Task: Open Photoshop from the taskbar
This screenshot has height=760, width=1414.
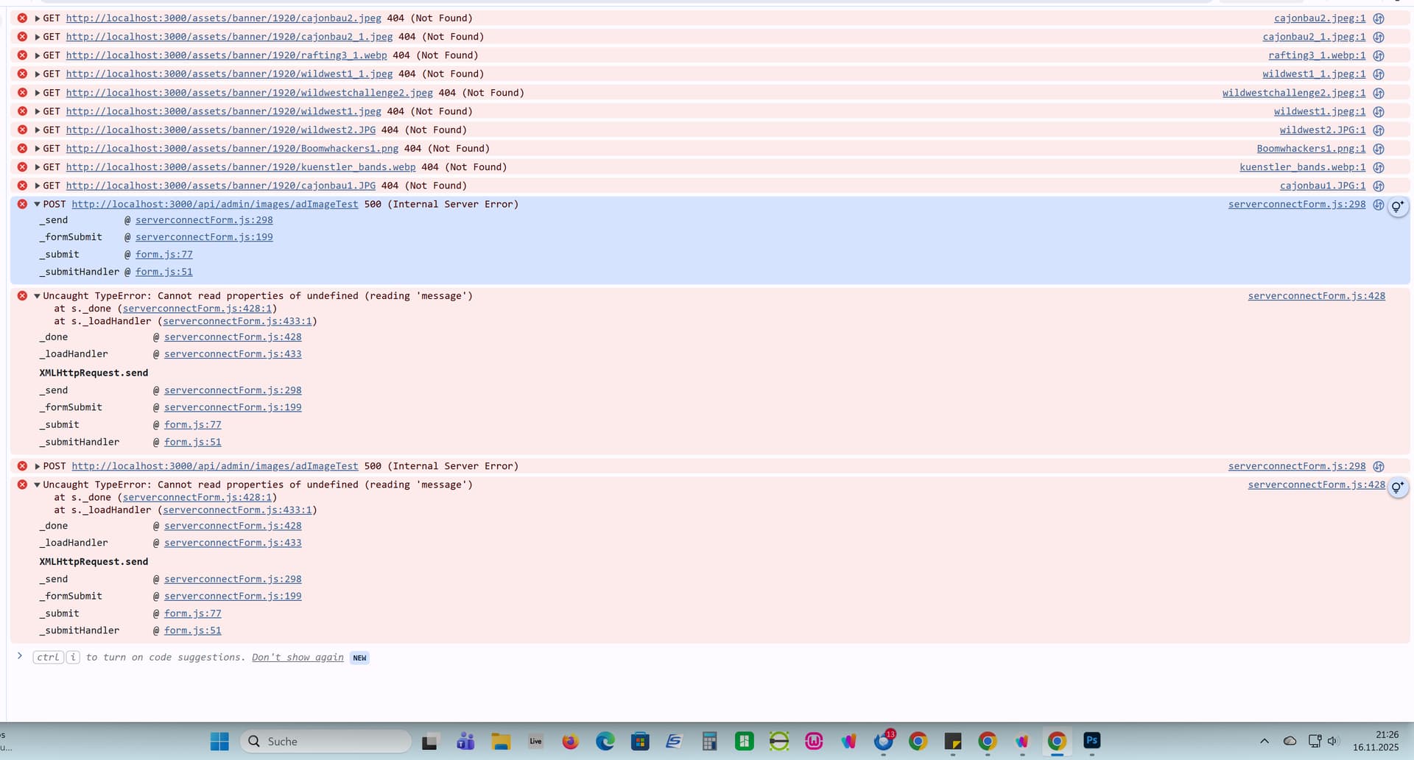Action: click(1091, 741)
